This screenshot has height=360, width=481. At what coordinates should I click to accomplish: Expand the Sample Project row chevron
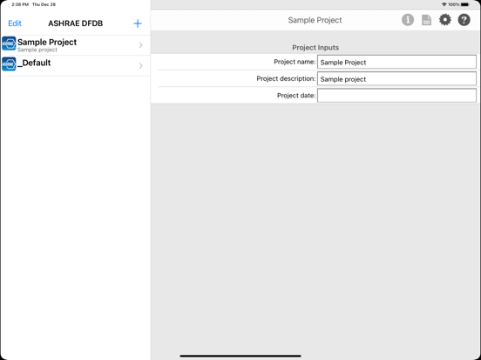coord(141,45)
